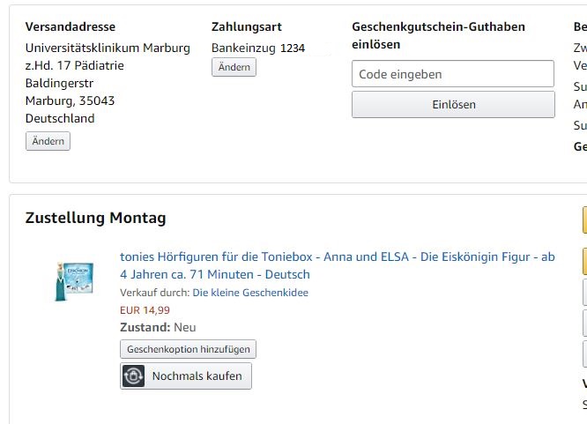Click the Nochmals kaufen button label
The width and height of the screenshot is (587, 424).
click(x=197, y=376)
